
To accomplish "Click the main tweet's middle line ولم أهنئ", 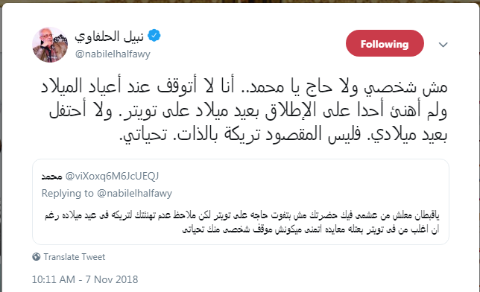I will (248, 110).
